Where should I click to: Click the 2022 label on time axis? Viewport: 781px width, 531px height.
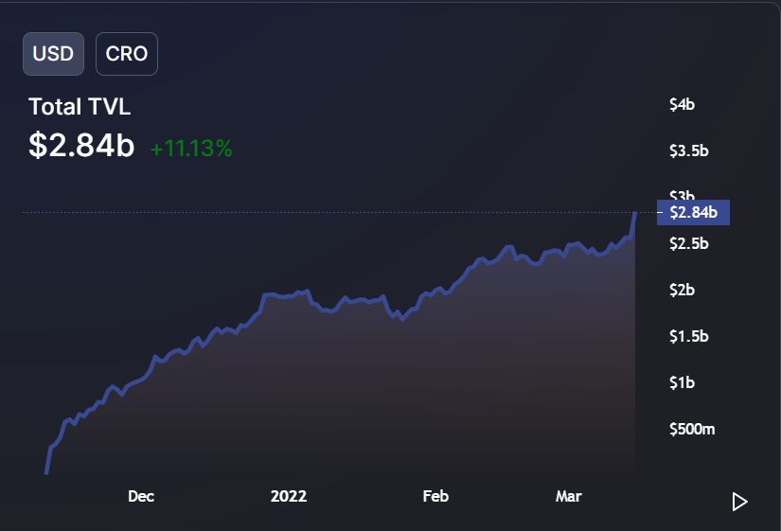click(x=289, y=496)
